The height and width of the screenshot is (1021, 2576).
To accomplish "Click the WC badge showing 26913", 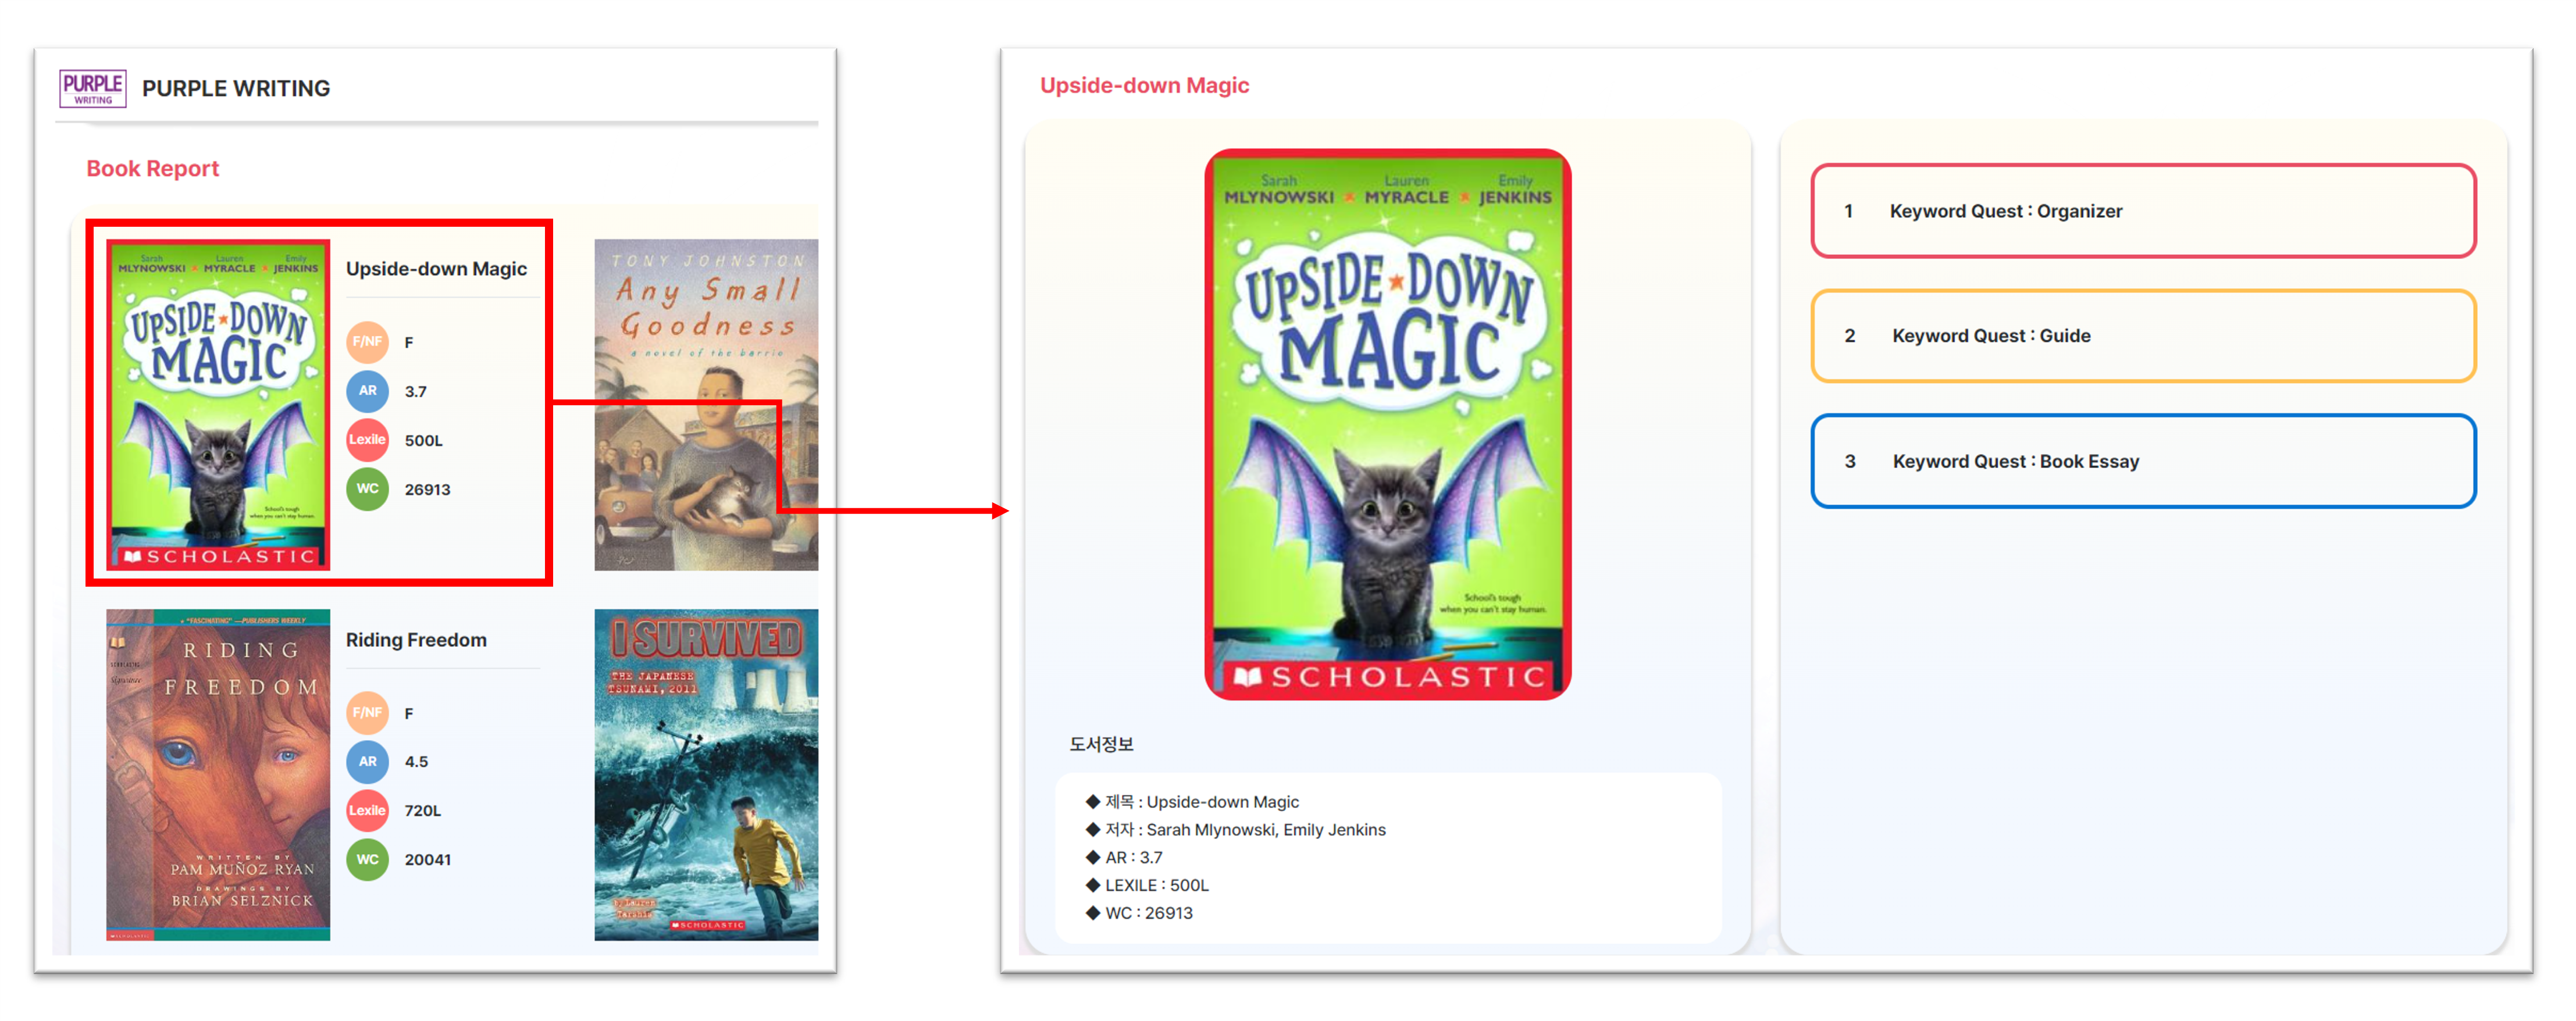I will (x=367, y=489).
